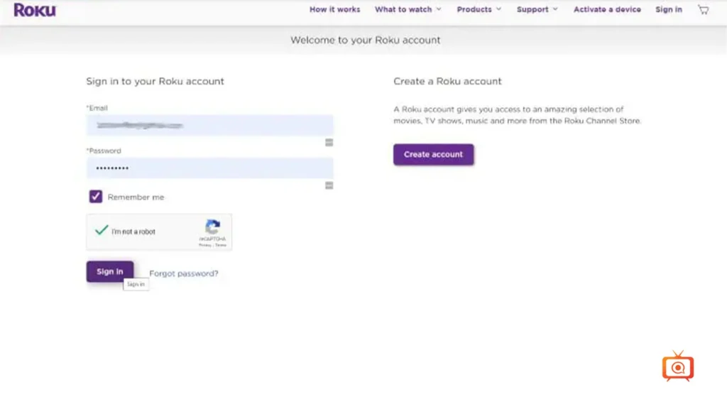Open the How it works page
This screenshot has width=727, height=409.
coord(335,9)
